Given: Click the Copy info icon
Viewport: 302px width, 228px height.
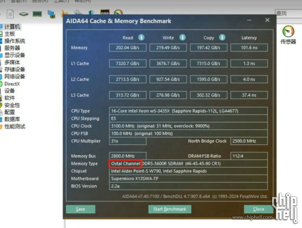Looking at the screenshot, I should point(222,38).
